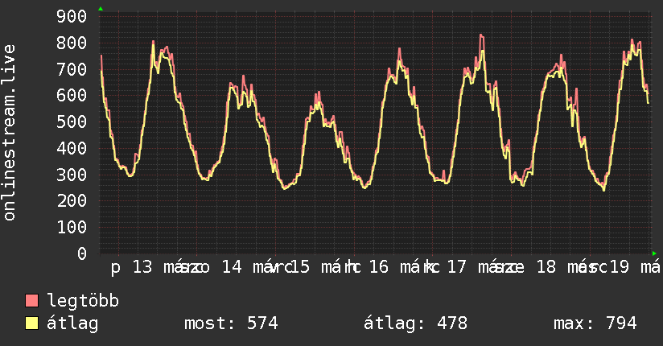Click the 500 y-axis label

[72, 122]
